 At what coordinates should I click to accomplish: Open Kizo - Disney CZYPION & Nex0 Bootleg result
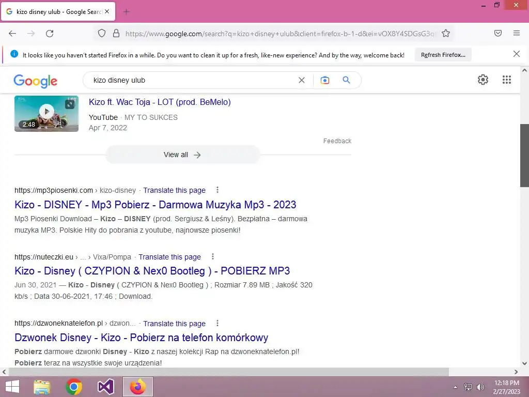click(152, 271)
